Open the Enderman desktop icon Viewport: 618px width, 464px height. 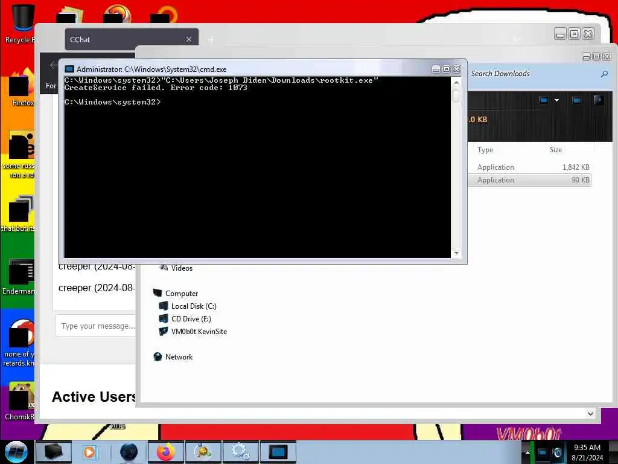(x=20, y=276)
